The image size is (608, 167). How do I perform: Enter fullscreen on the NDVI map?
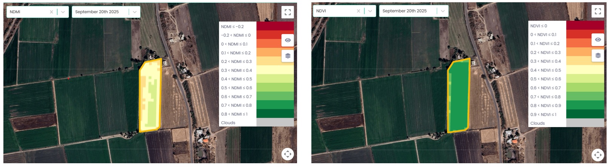tap(598, 11)
